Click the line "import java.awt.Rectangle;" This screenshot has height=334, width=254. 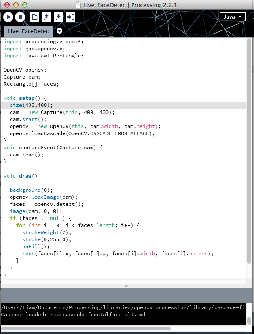[x=44, y=56]
